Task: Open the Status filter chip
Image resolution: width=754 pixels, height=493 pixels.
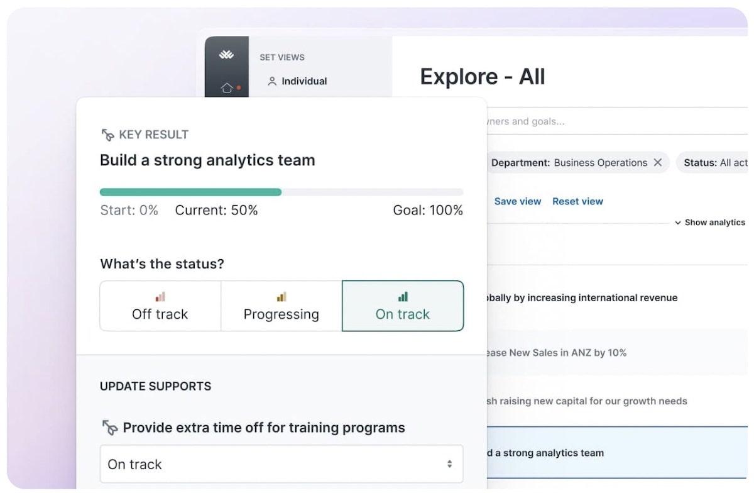Action: click(x=714, y=163)
